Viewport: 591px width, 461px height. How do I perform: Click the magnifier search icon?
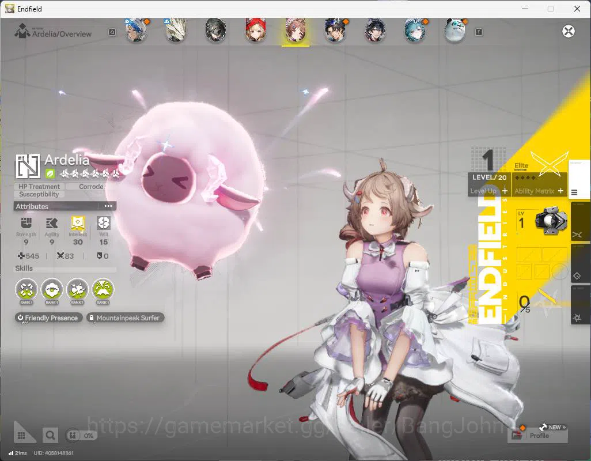coord(50,436)
